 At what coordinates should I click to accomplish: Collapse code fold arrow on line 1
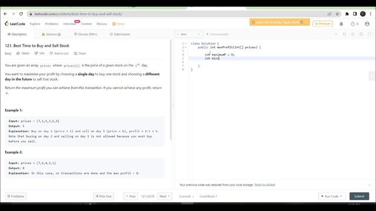(186, 43)
